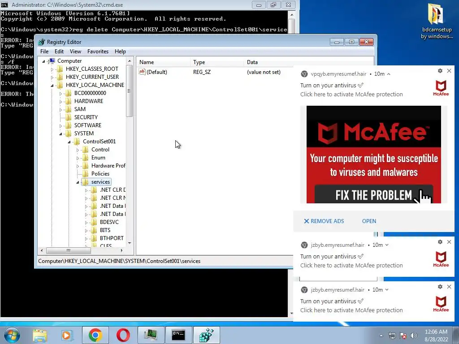Expand the BCD00000000 key
The width and height of the screenshot is (459, 344).
coord(61,93)
